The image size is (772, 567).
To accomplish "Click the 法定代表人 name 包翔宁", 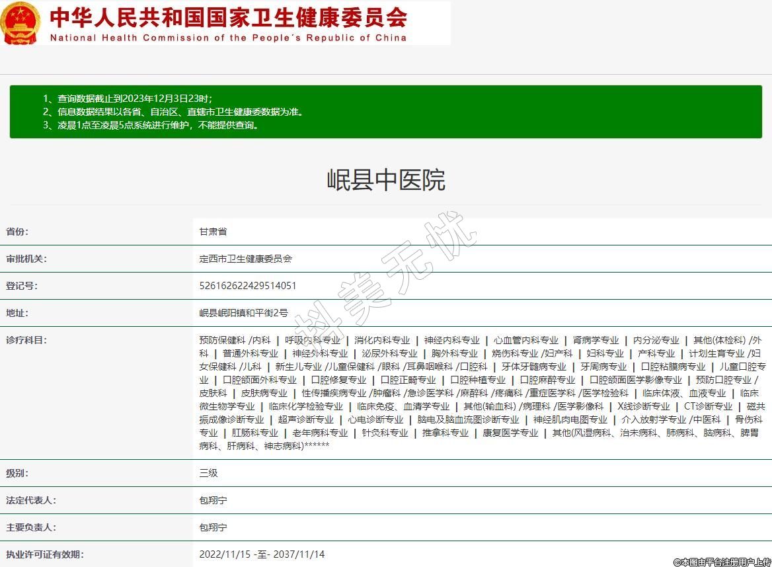I will pyautogui.click(x=213, y=500).
